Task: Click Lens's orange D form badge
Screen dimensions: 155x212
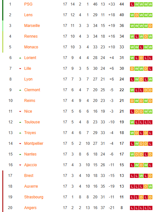Action: tap(136, 15)
